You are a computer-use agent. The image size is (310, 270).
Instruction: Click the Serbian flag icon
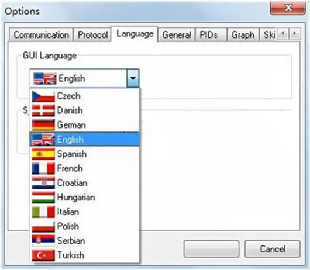coord(43,241)
